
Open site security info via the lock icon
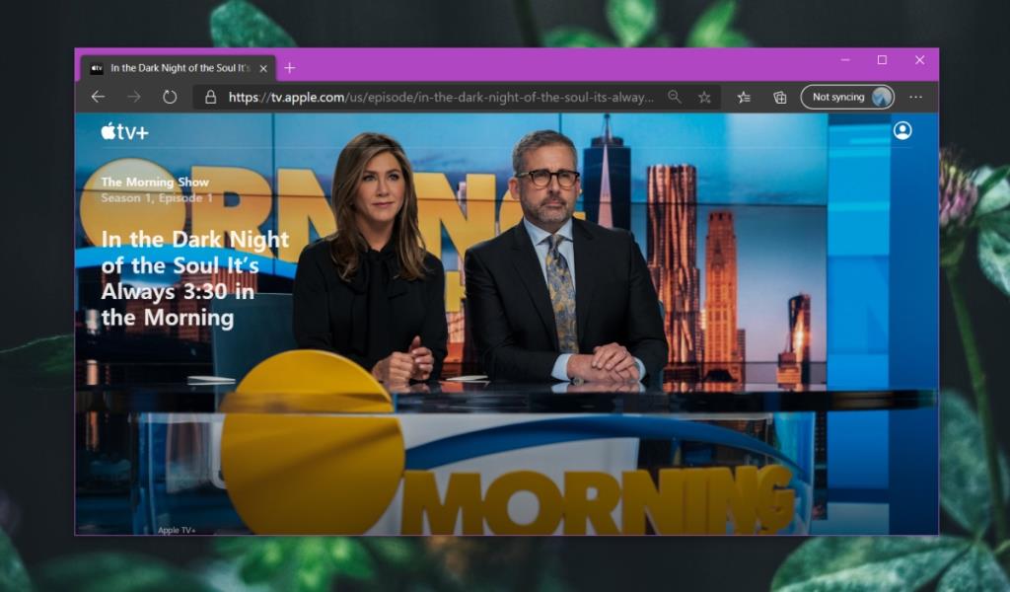coord(209,97)
